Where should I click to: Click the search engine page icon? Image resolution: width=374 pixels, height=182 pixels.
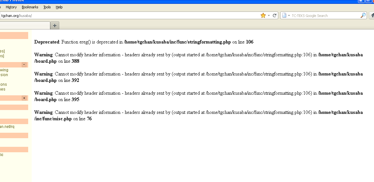(x=284, y=15)
